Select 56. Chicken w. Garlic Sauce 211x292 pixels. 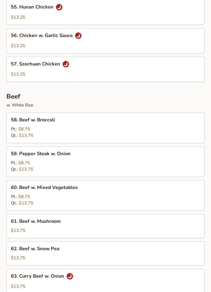click(106, 41)
